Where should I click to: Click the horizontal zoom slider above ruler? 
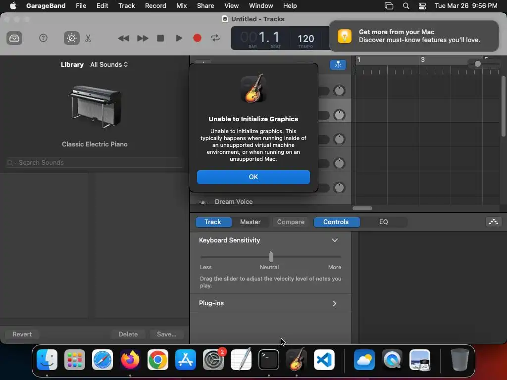pyautogui.click(x=484, y=64)
